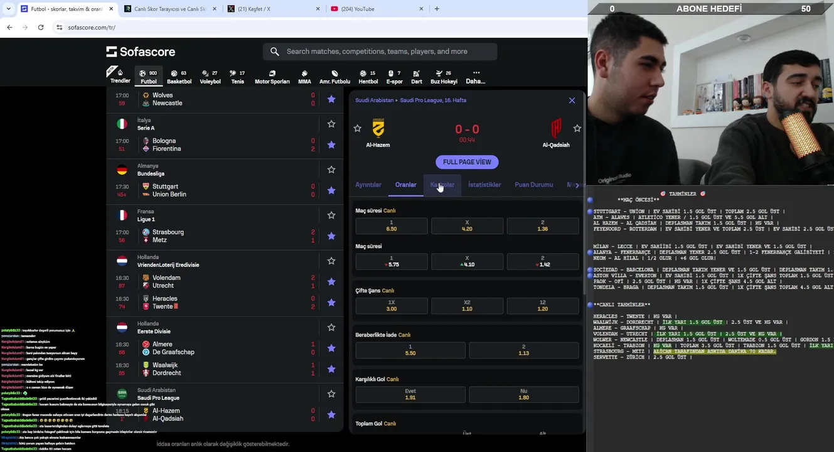Expand the Daha... more sports menu
Image resolution: width=834 pixels, height=452 pixels.
tap(476, 76)
